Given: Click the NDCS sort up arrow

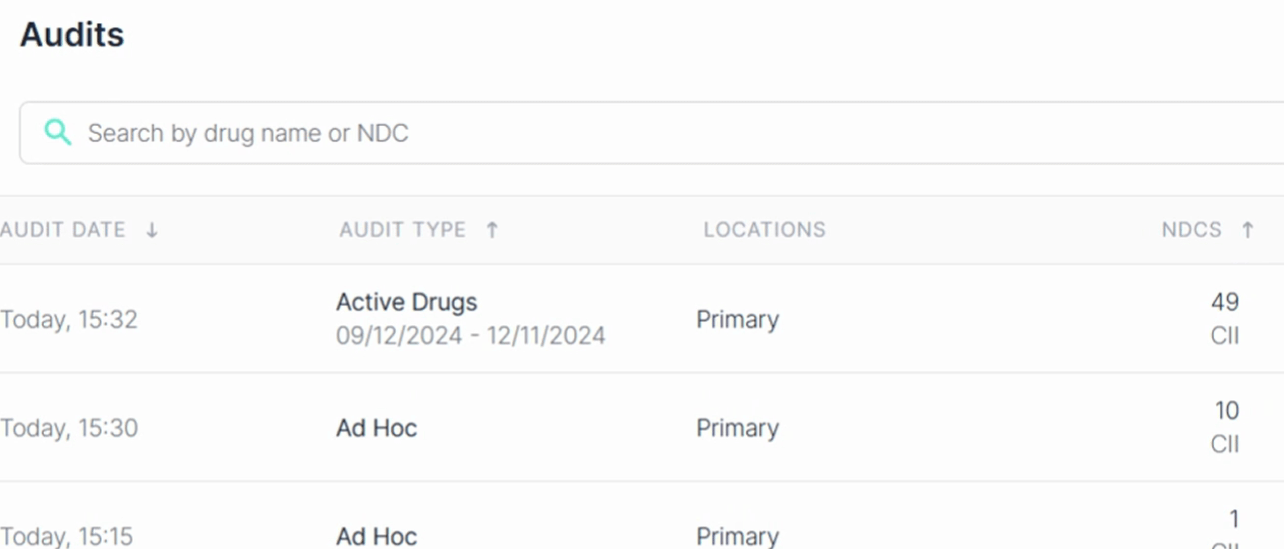Looking at the screenshot, I should coord(1247,230).
